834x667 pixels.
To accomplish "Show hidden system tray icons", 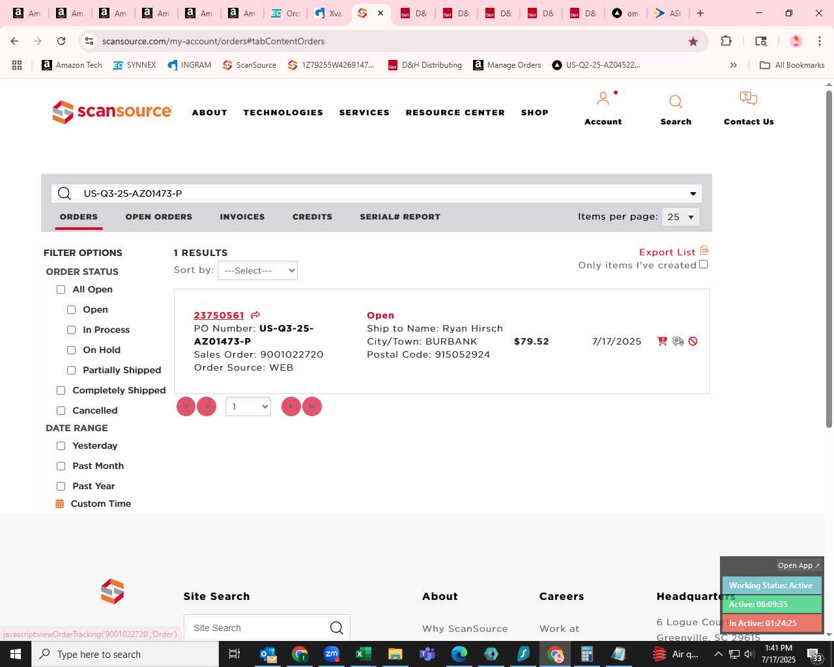I will click(719, 654).
